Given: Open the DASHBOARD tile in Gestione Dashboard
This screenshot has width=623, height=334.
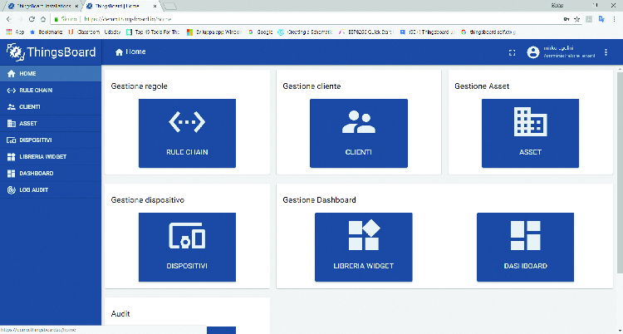Looking at the screenshot, I should click(525, 246).
